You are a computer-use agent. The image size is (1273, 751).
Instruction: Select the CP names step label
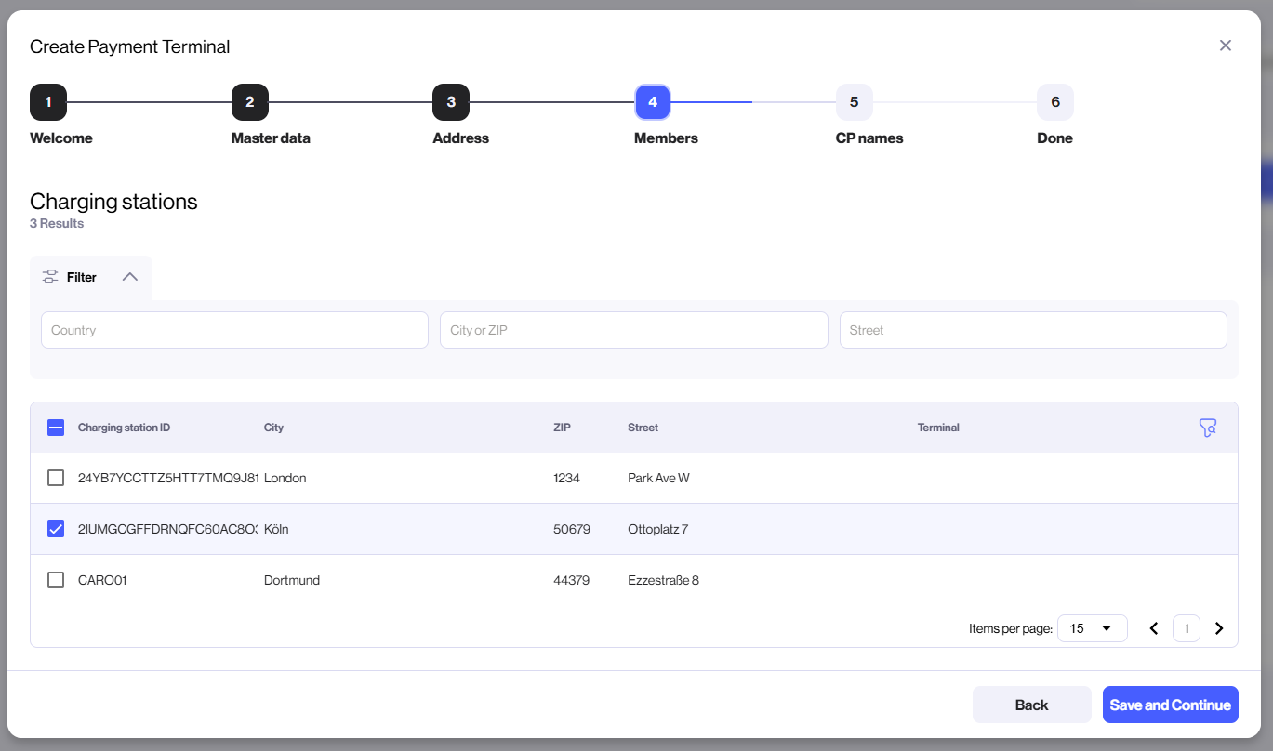click(869, 138)
